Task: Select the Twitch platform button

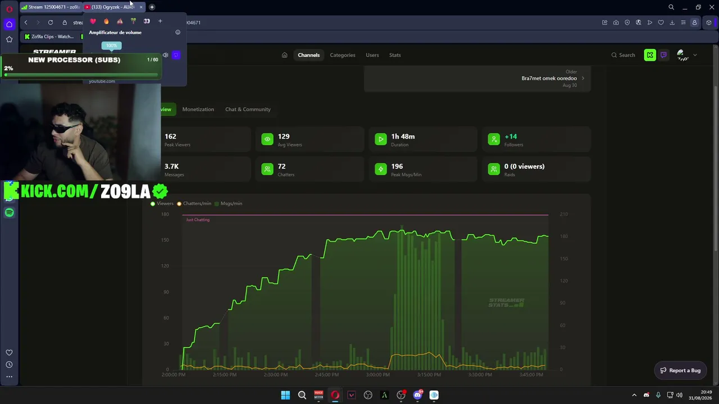Action: tap(663, 55)
